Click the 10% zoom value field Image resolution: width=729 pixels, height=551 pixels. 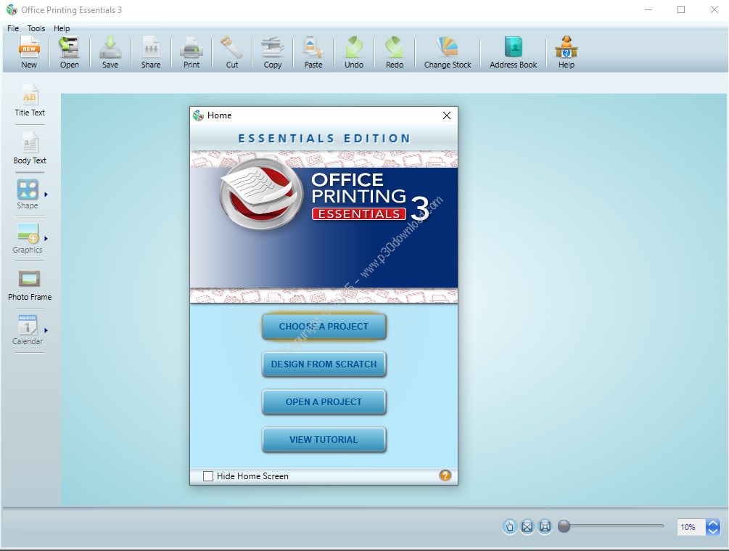691,527
